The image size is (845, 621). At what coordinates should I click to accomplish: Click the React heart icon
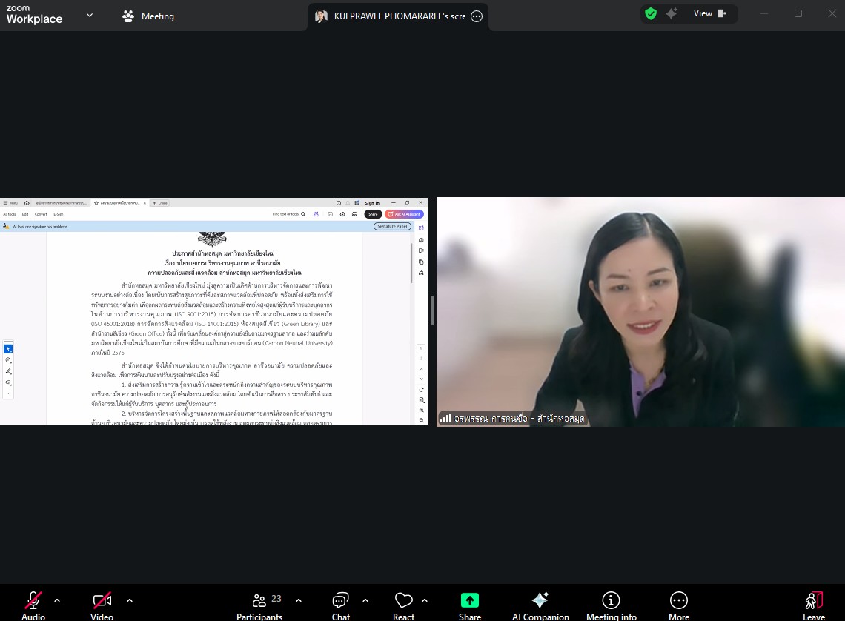point(403,601)
